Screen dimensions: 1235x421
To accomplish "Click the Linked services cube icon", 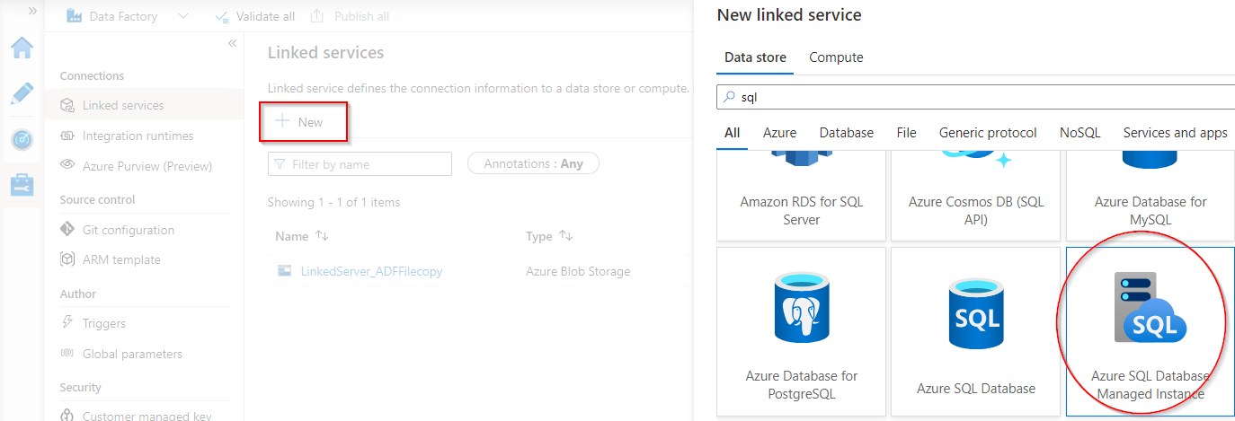I will [67, 105].
